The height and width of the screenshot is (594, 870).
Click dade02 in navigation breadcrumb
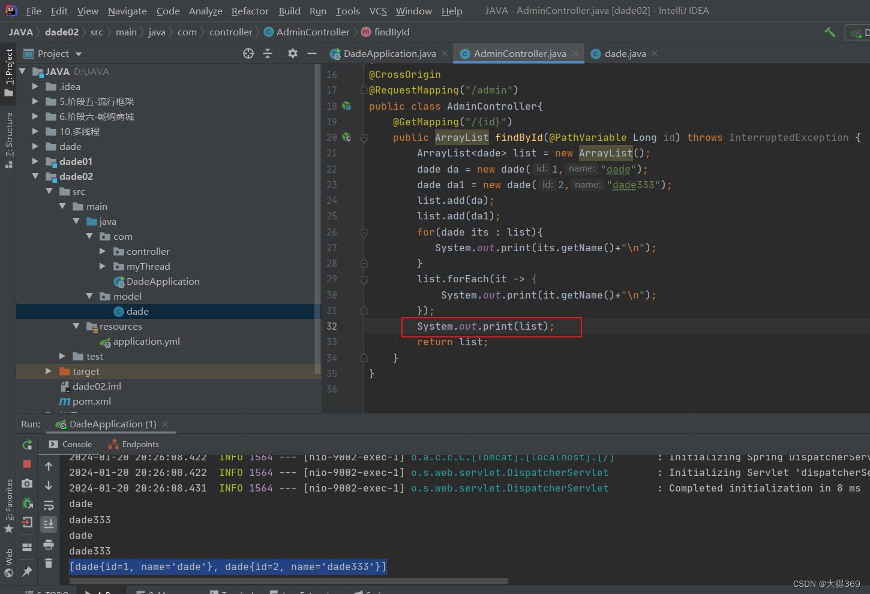coord(62,32)
